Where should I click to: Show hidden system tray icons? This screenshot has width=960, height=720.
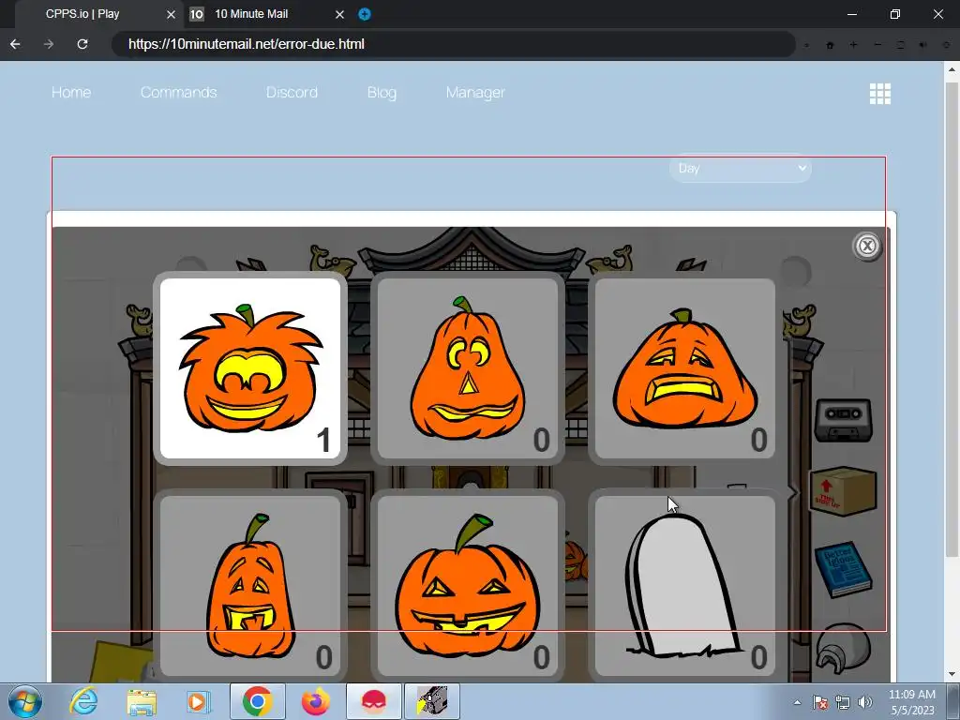click(x=797, y=702)
